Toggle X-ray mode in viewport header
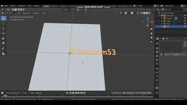 coord(138,13)
